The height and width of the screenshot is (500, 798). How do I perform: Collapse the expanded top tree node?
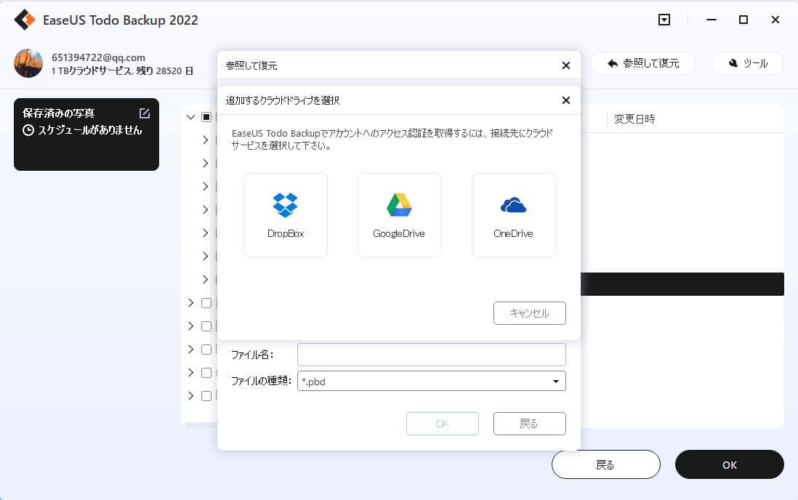coord(190,117)
